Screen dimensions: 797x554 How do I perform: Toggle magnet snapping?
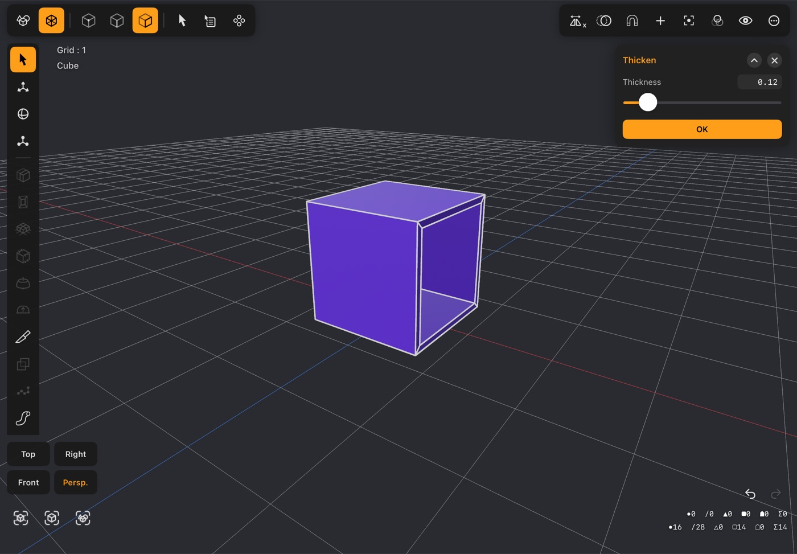pos(632,20)
